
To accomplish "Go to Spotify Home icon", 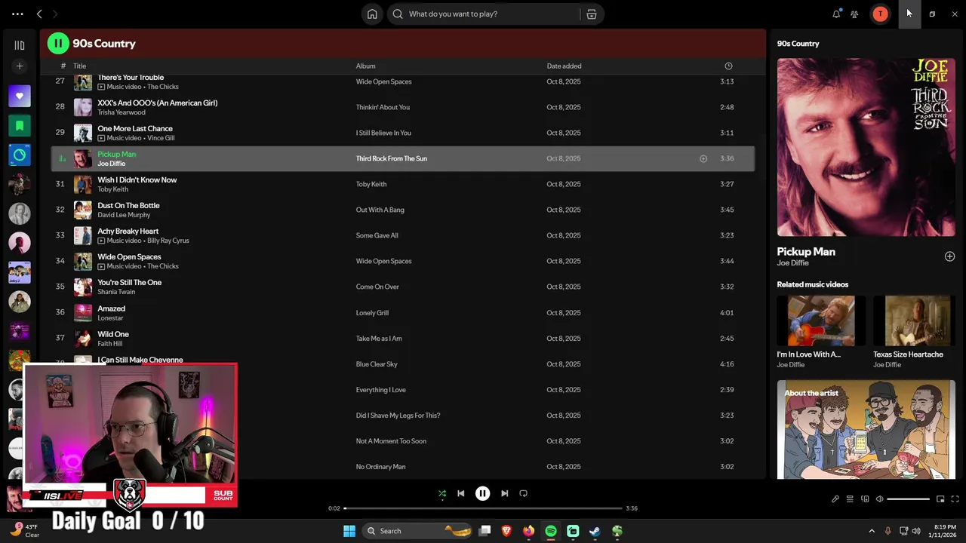I will tap(372, 14).
